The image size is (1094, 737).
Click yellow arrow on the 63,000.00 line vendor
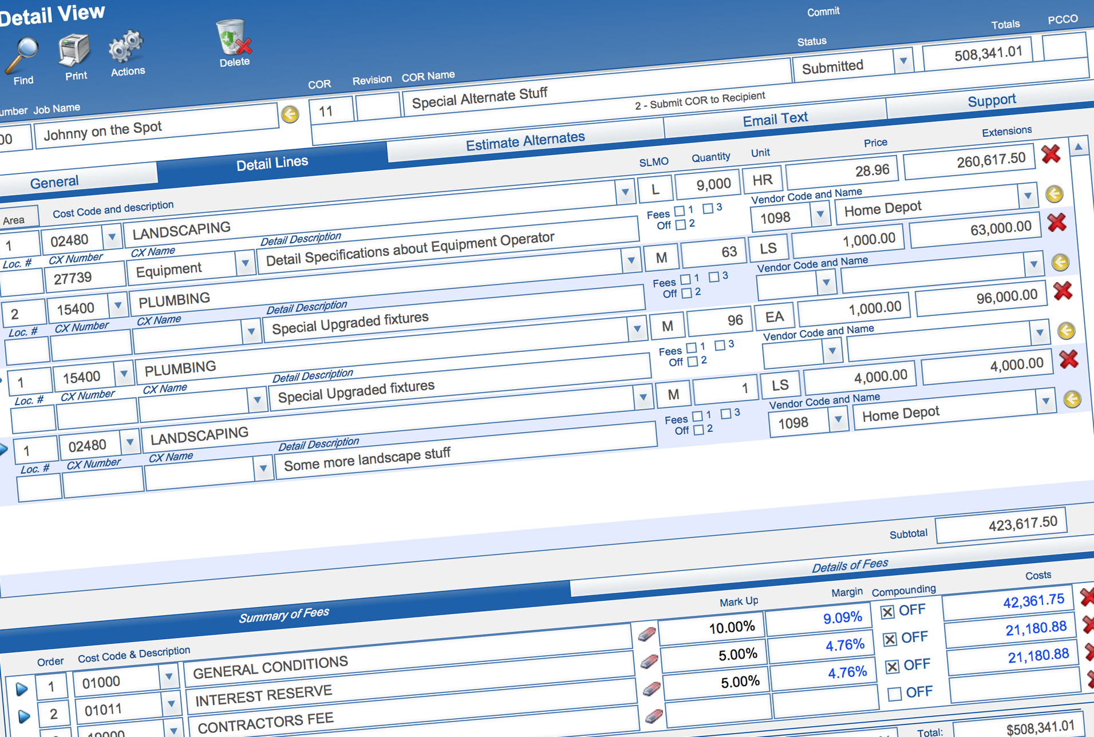point(1060,263)
